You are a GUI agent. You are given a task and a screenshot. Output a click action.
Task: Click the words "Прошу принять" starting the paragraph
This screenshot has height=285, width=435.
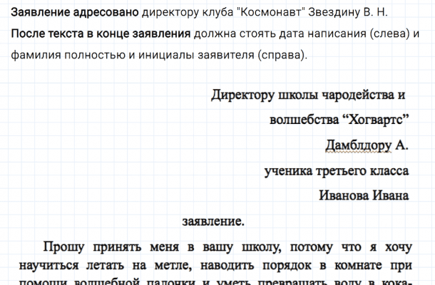click(86, 247)
